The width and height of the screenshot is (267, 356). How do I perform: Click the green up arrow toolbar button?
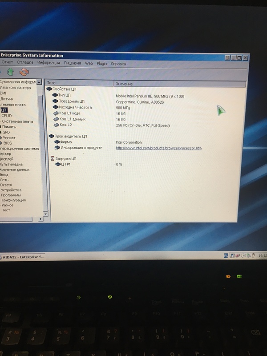(x=10, y=72)
